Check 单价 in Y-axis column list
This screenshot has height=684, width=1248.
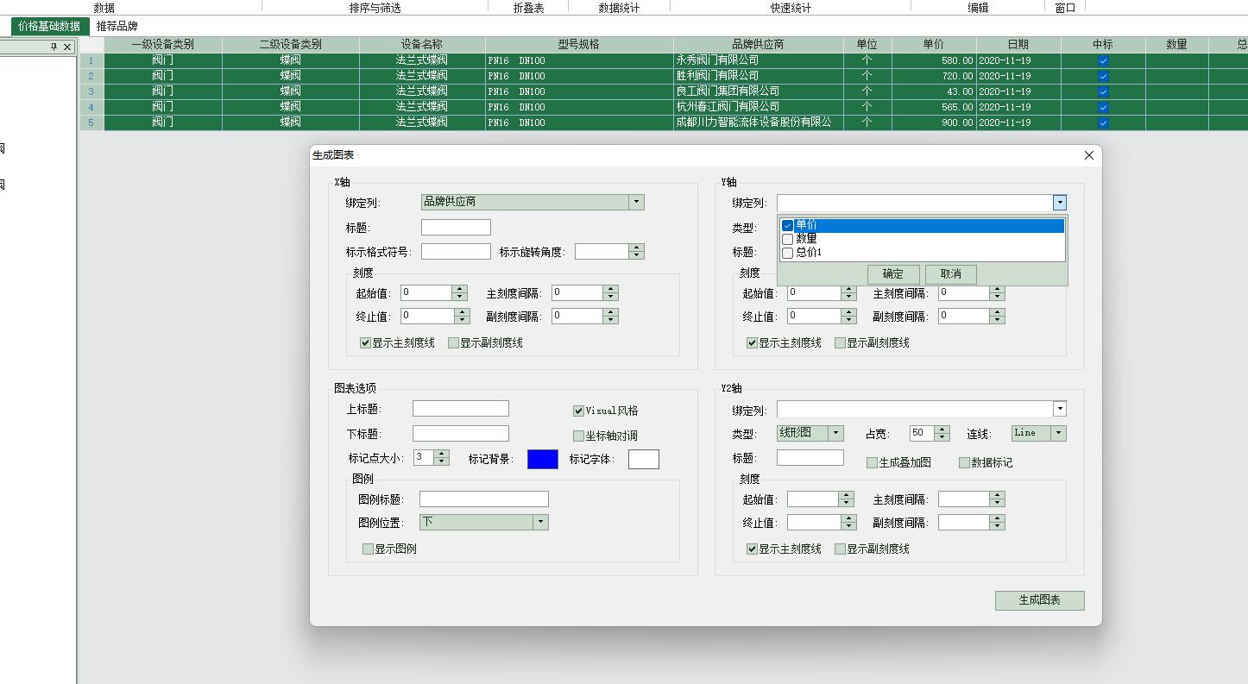pos(787,226)
